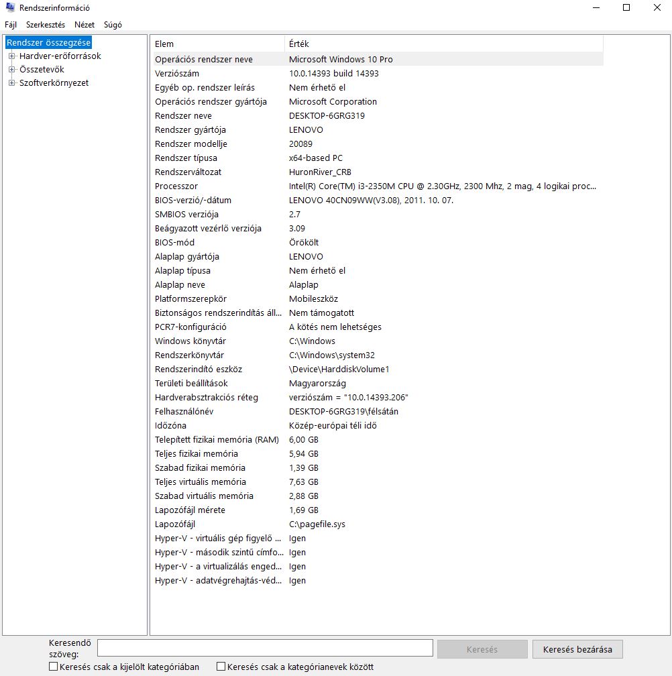
Task: Select Egyéb op. rendszer leírás row
Action: [378, 87]
